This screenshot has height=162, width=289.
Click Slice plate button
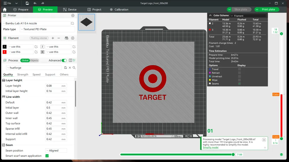click(241, 10)
